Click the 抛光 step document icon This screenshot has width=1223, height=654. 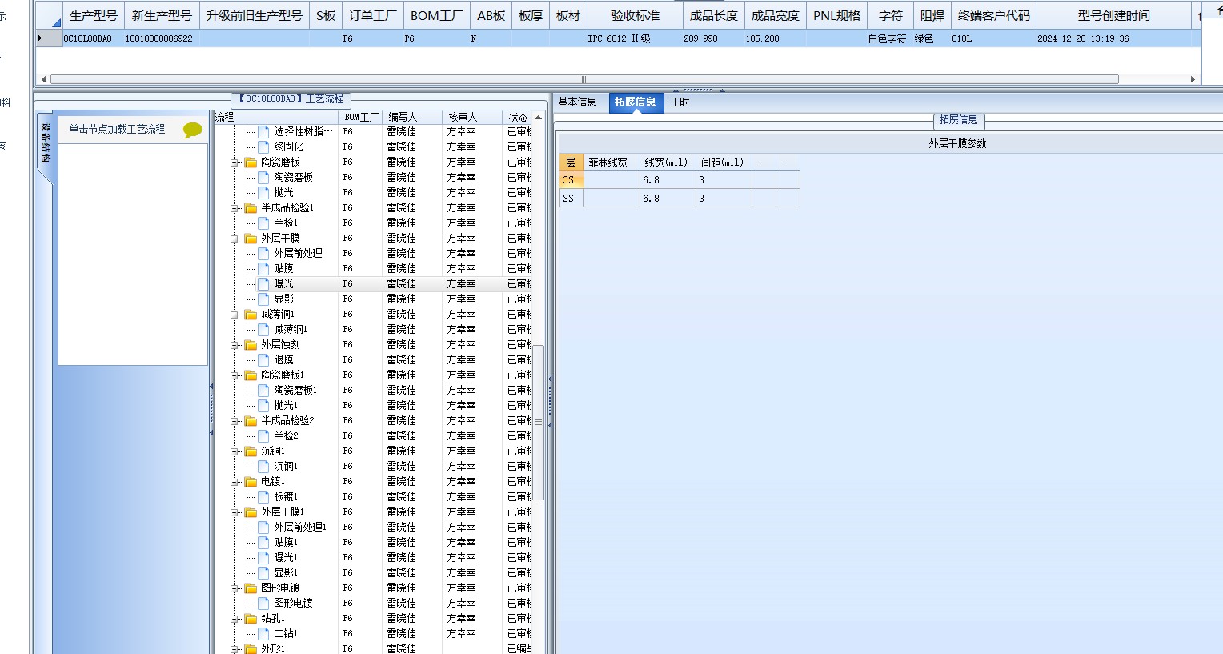coord(263,192)
